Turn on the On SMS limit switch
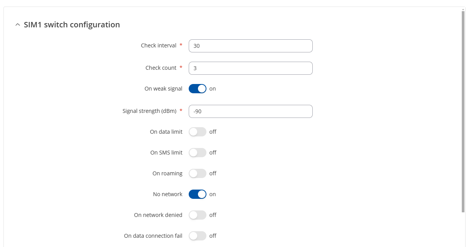This screenshot has width=466, height=247. pyautogui.click(x=198, y=153)
